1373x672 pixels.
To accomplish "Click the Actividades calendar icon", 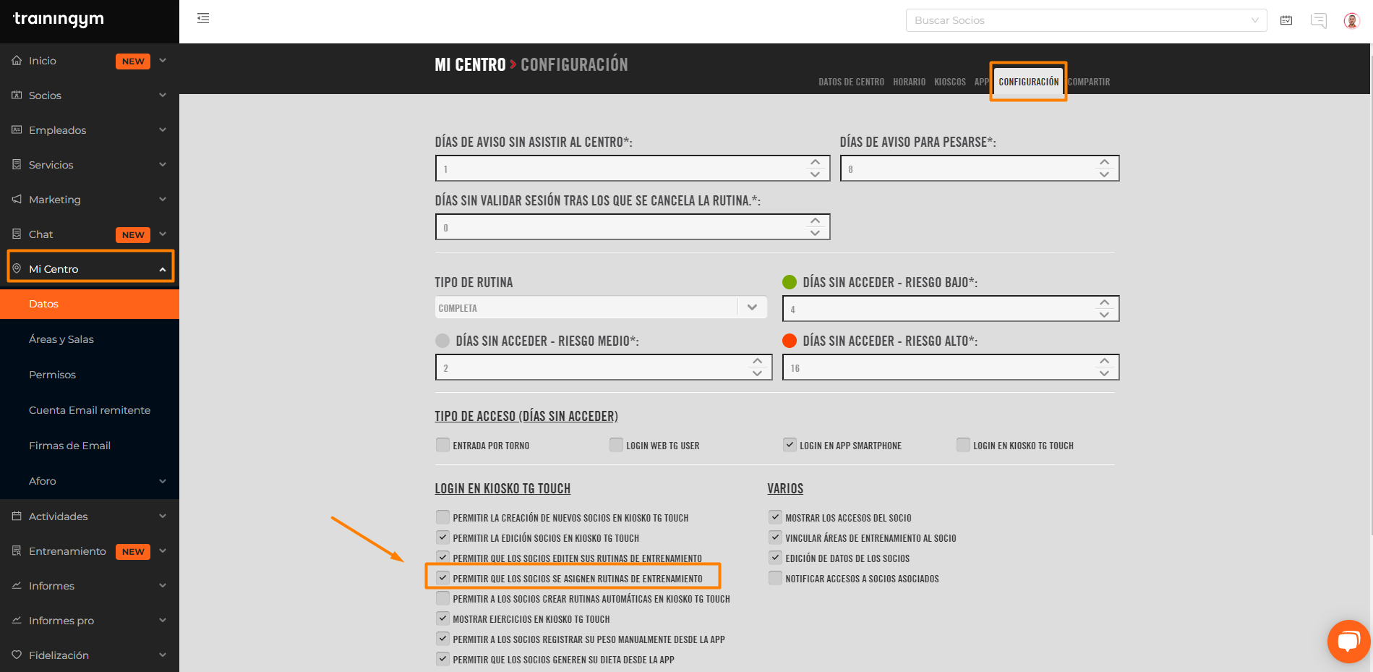I will coord(17,516).
